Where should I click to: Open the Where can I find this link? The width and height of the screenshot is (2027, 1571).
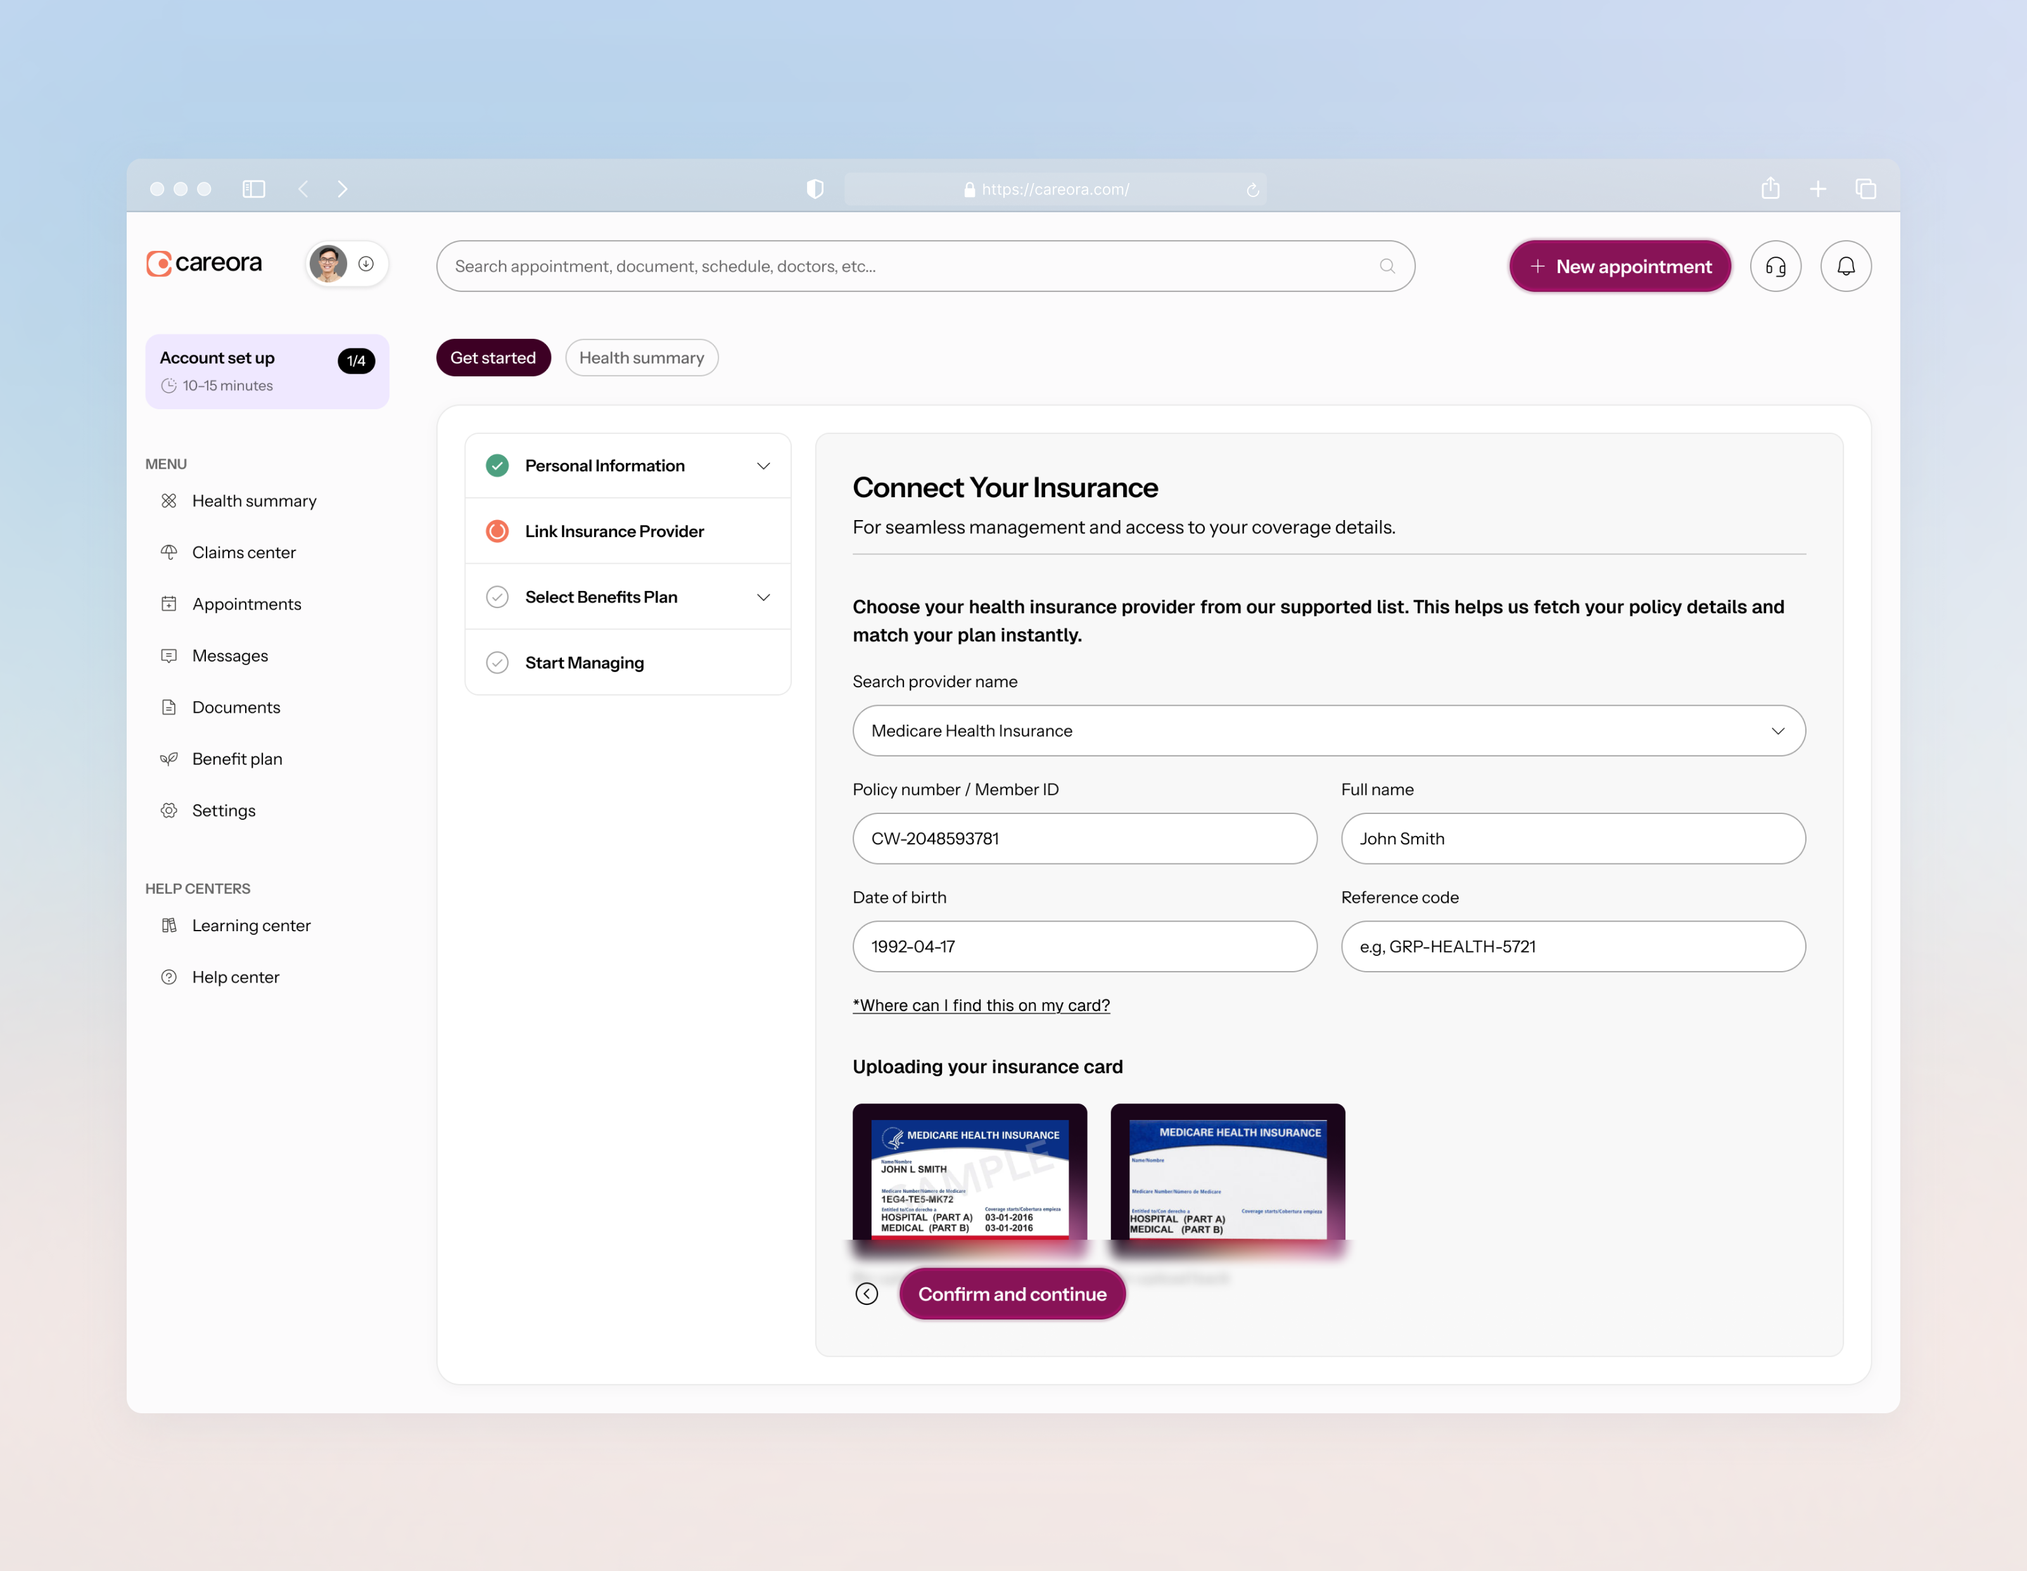(981, 1005)
